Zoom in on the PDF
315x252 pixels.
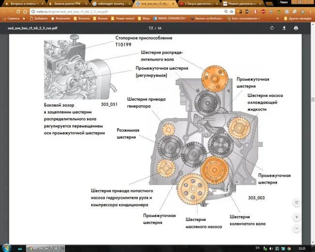(x=297, y=217)
